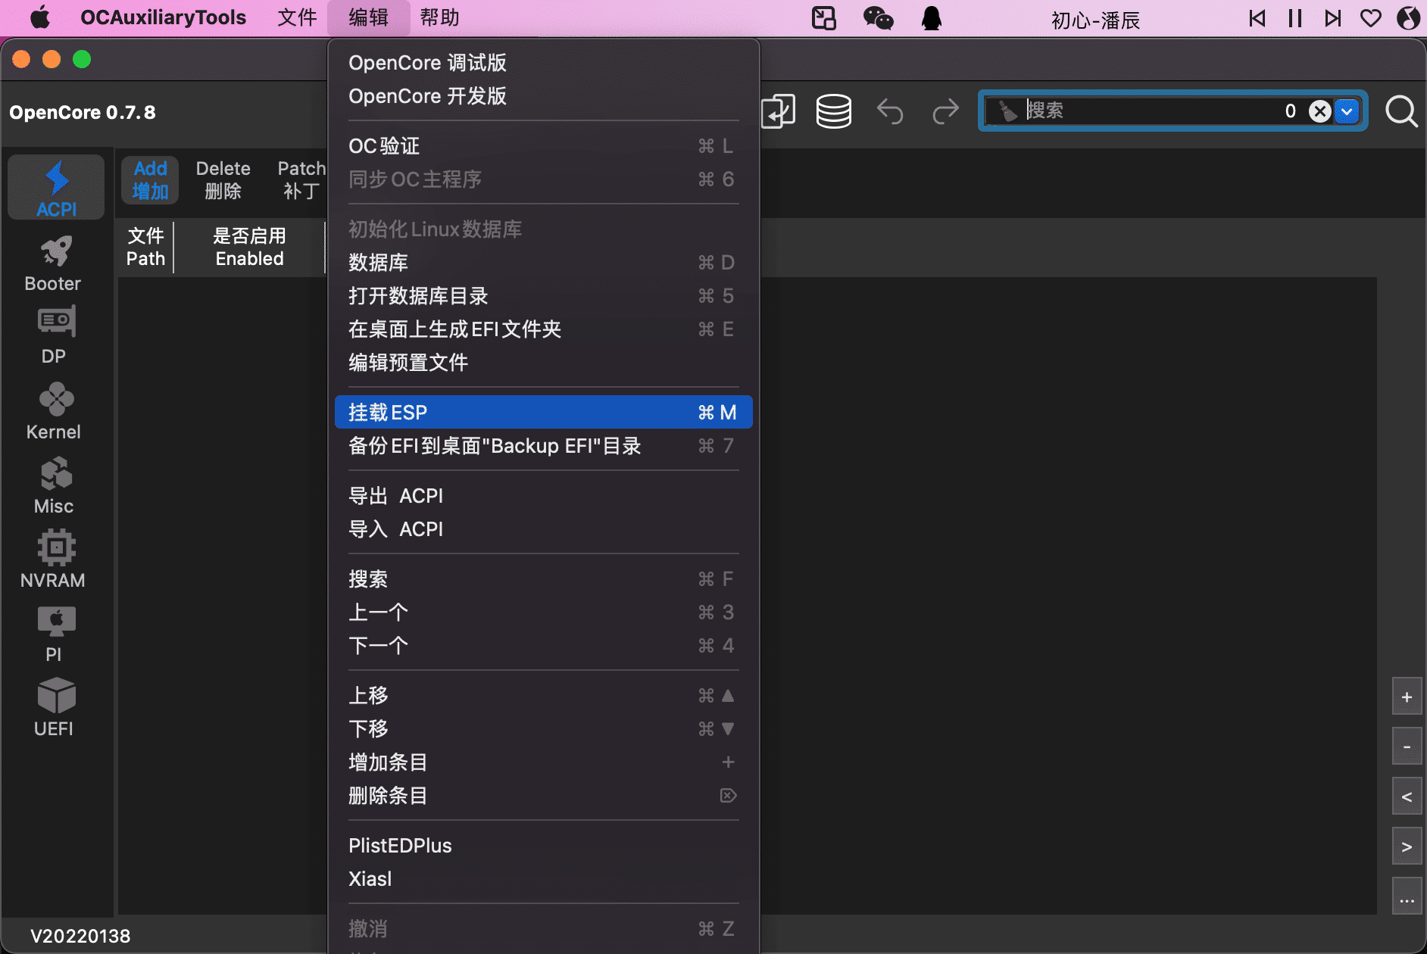The width and height of the screenshot is (1427, 954).
Task: Select 下移 menu item
Action: tap(543, 729)
